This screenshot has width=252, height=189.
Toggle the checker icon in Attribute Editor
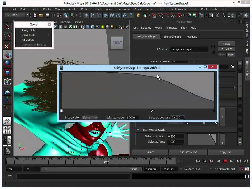(x=232, y=66)
